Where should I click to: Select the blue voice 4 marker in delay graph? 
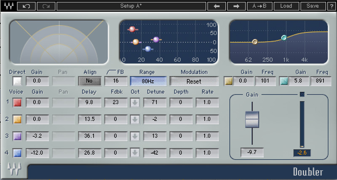pyautogui.click(x=148, y=49)
